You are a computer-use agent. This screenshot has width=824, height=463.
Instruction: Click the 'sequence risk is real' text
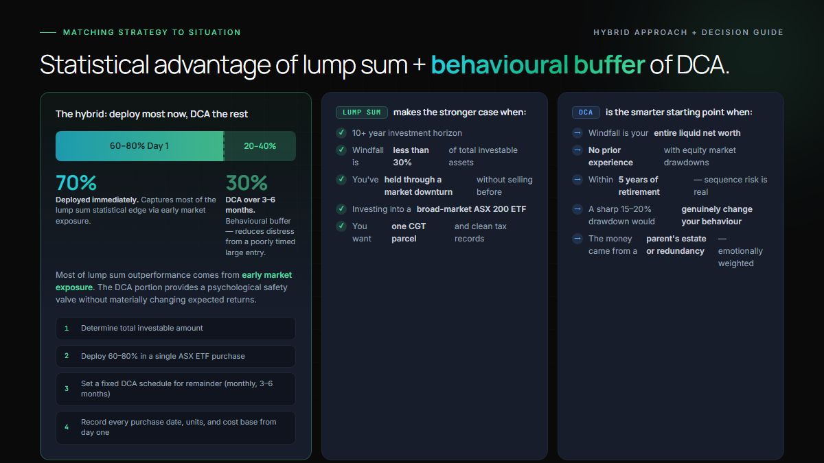(731, 186)
